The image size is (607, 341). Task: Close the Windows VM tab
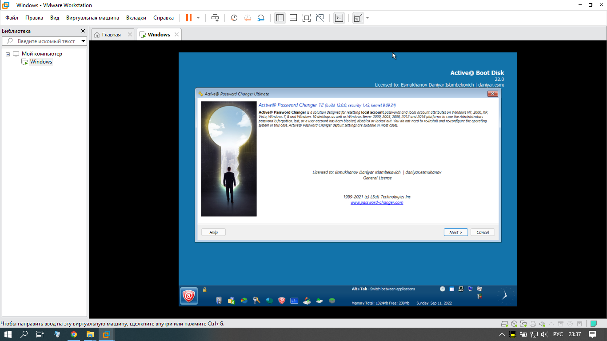click(176, 34)
